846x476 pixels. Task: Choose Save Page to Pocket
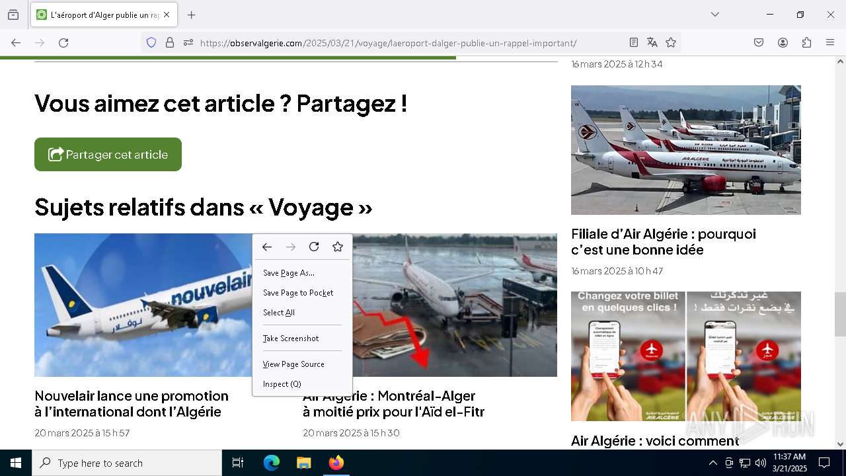click(x=302, y=293)
